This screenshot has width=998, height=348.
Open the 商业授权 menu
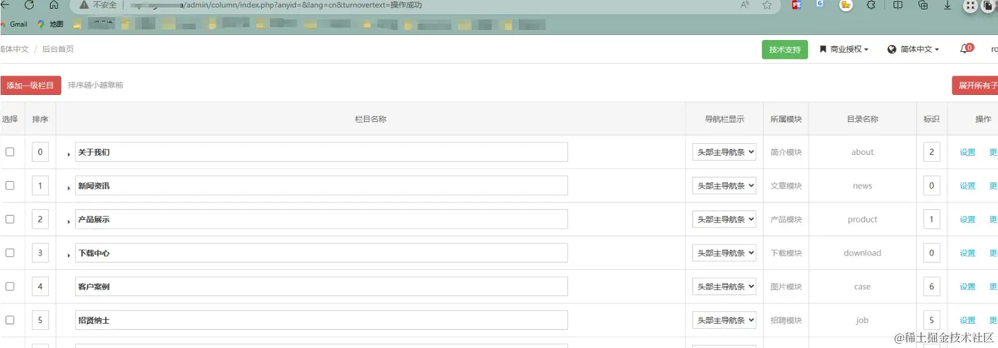coord(844,49)
